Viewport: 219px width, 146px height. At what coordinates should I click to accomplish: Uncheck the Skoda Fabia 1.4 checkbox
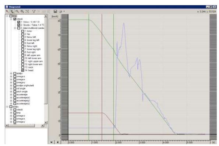coord(19,25)
